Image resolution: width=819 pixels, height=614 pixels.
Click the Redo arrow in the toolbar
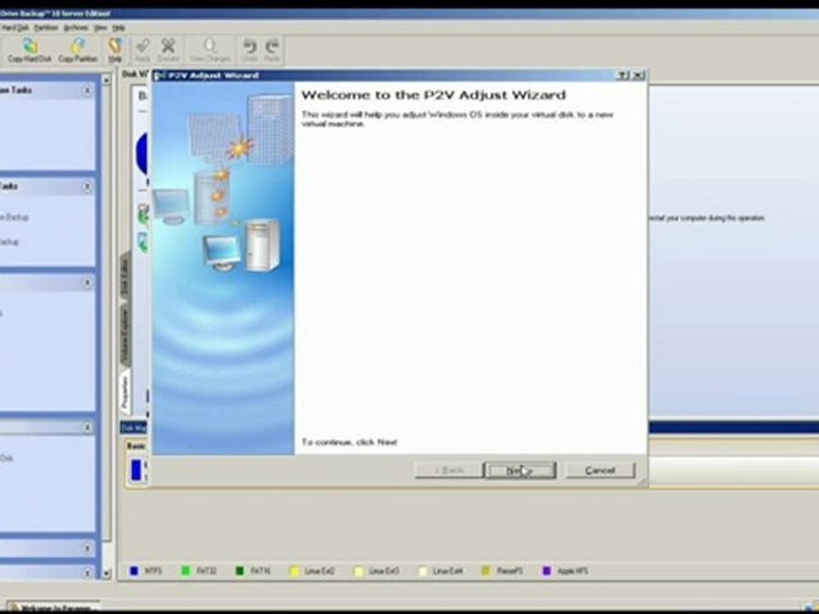[x=272, y=50]
